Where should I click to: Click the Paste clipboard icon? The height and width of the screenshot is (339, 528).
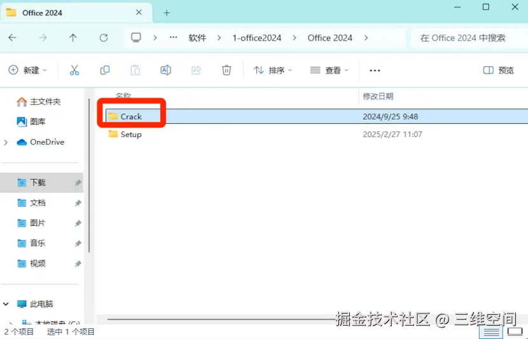(135, 70)
